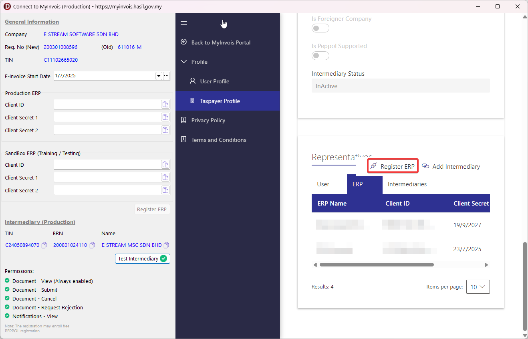Viewport: 528px width, 339px height.
Task: Toggle the Is Peppol Supported switch
Action: click(320, 56)
